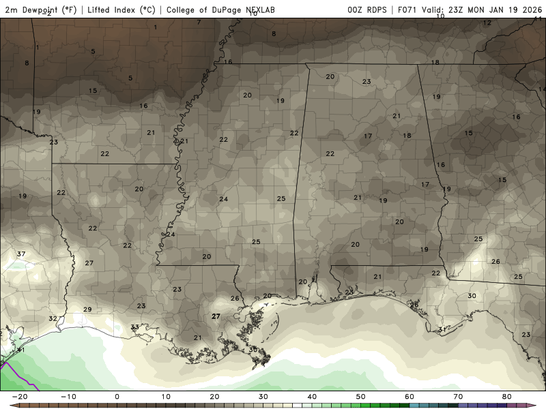Image resolution: width=546 pixels, height=409 pixels.
Task: Click the 33 dewpoint value on Louisiana coast
Action: (x=134, y=327)
